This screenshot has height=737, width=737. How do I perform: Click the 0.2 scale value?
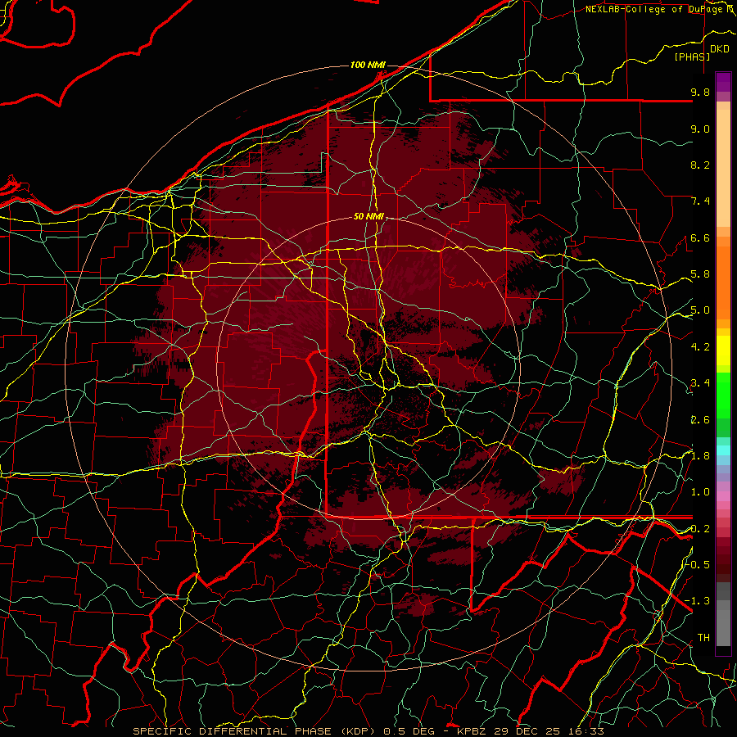click(700, 529)
